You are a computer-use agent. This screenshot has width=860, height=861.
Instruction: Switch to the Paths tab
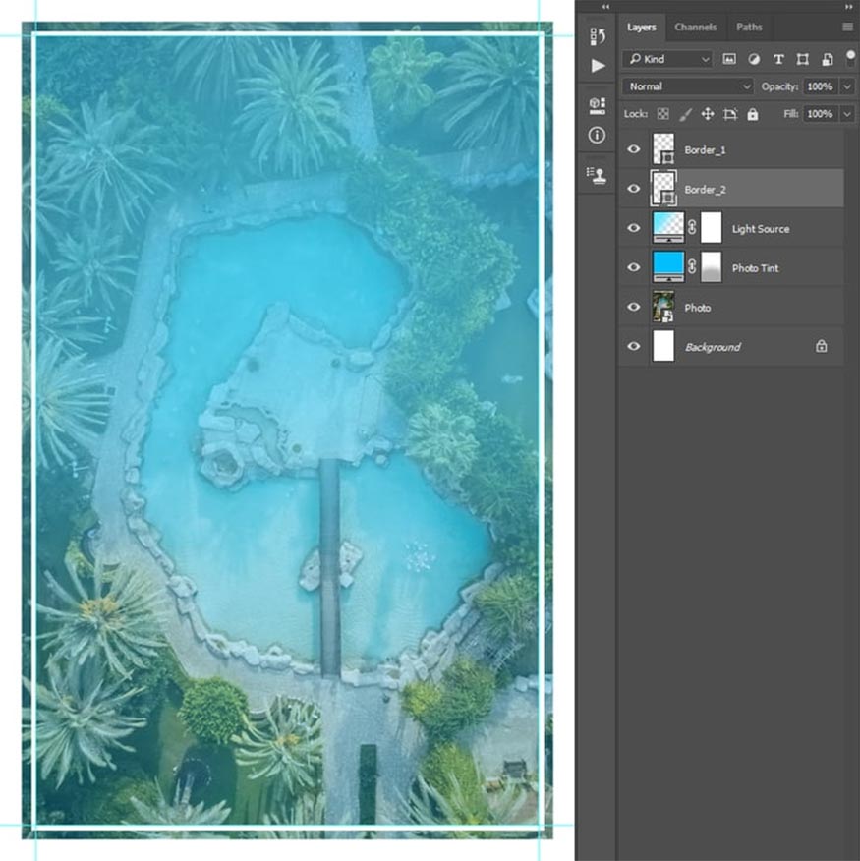749,27
